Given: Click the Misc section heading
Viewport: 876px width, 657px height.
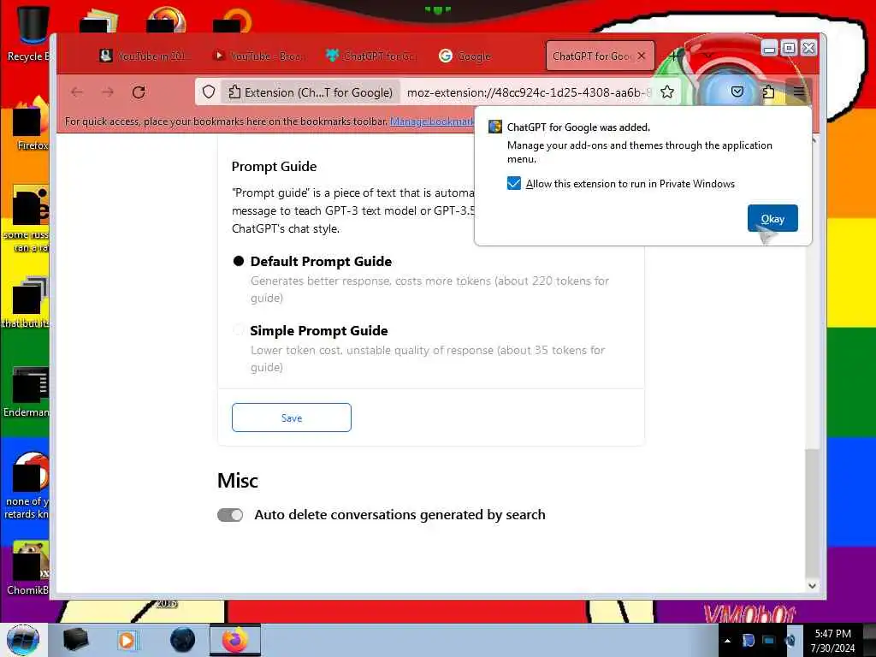Looking at the screenshot, I should pos(238,481).
